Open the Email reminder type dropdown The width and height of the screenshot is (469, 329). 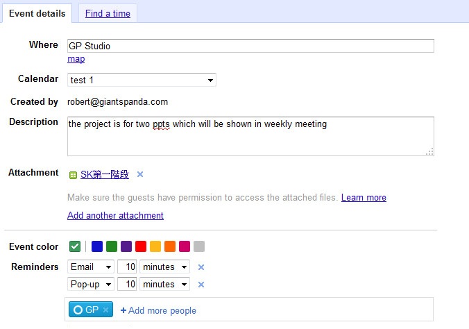coord(91,267)
